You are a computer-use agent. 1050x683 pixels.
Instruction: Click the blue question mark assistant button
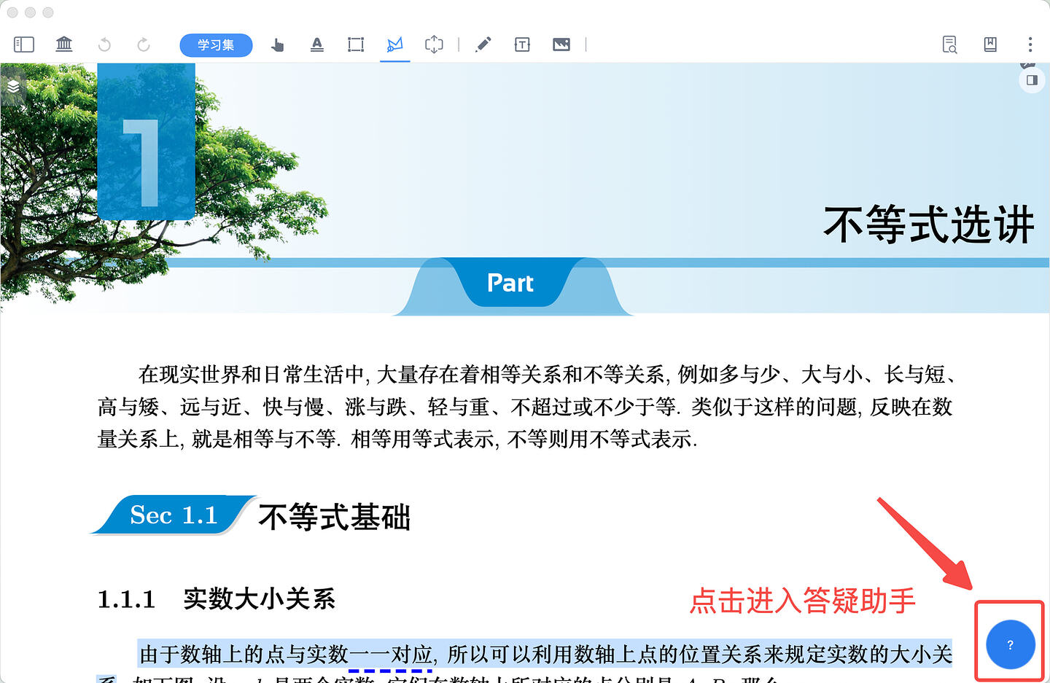(x=1009, y=644)
